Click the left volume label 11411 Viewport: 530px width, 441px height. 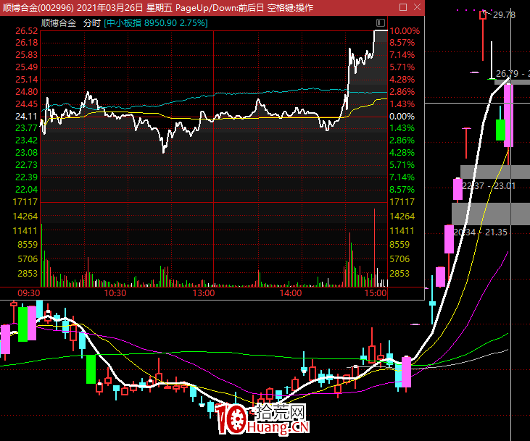(25, 231)
